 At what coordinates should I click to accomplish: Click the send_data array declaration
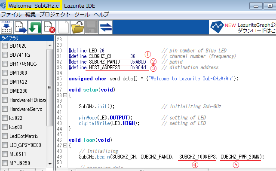point(153,79)
